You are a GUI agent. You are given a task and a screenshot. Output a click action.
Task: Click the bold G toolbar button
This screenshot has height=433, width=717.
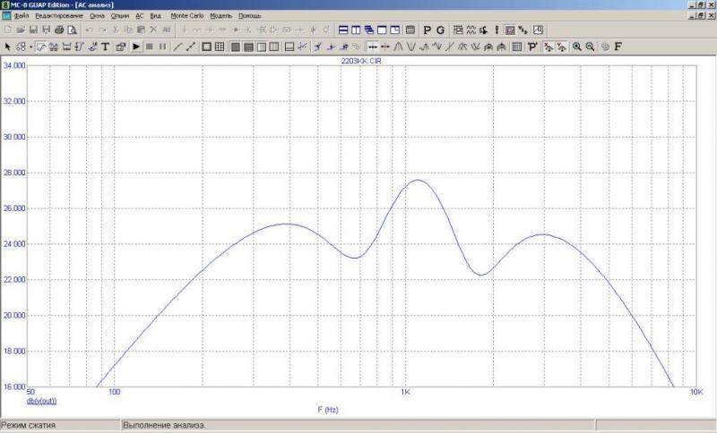tap(440, 30)
